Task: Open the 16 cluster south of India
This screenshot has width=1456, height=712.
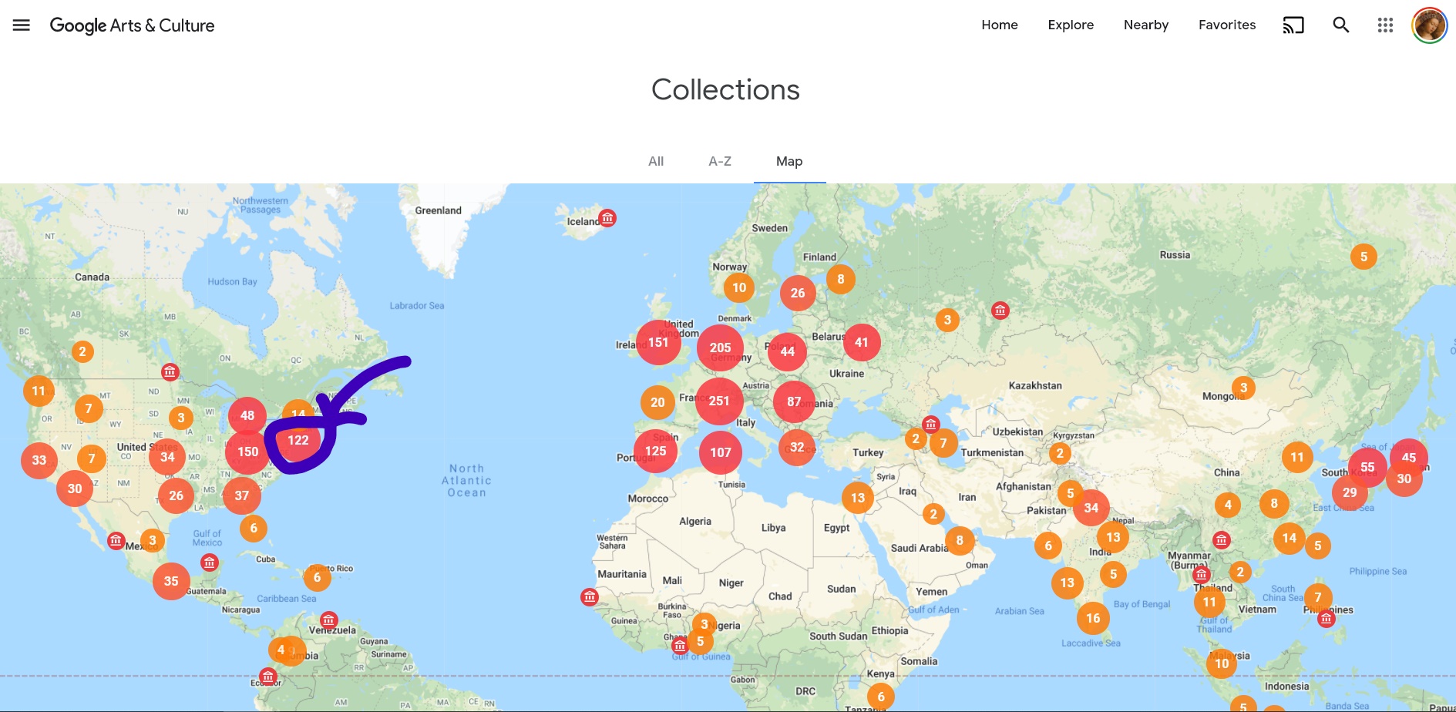Action: coord(1093,618)
